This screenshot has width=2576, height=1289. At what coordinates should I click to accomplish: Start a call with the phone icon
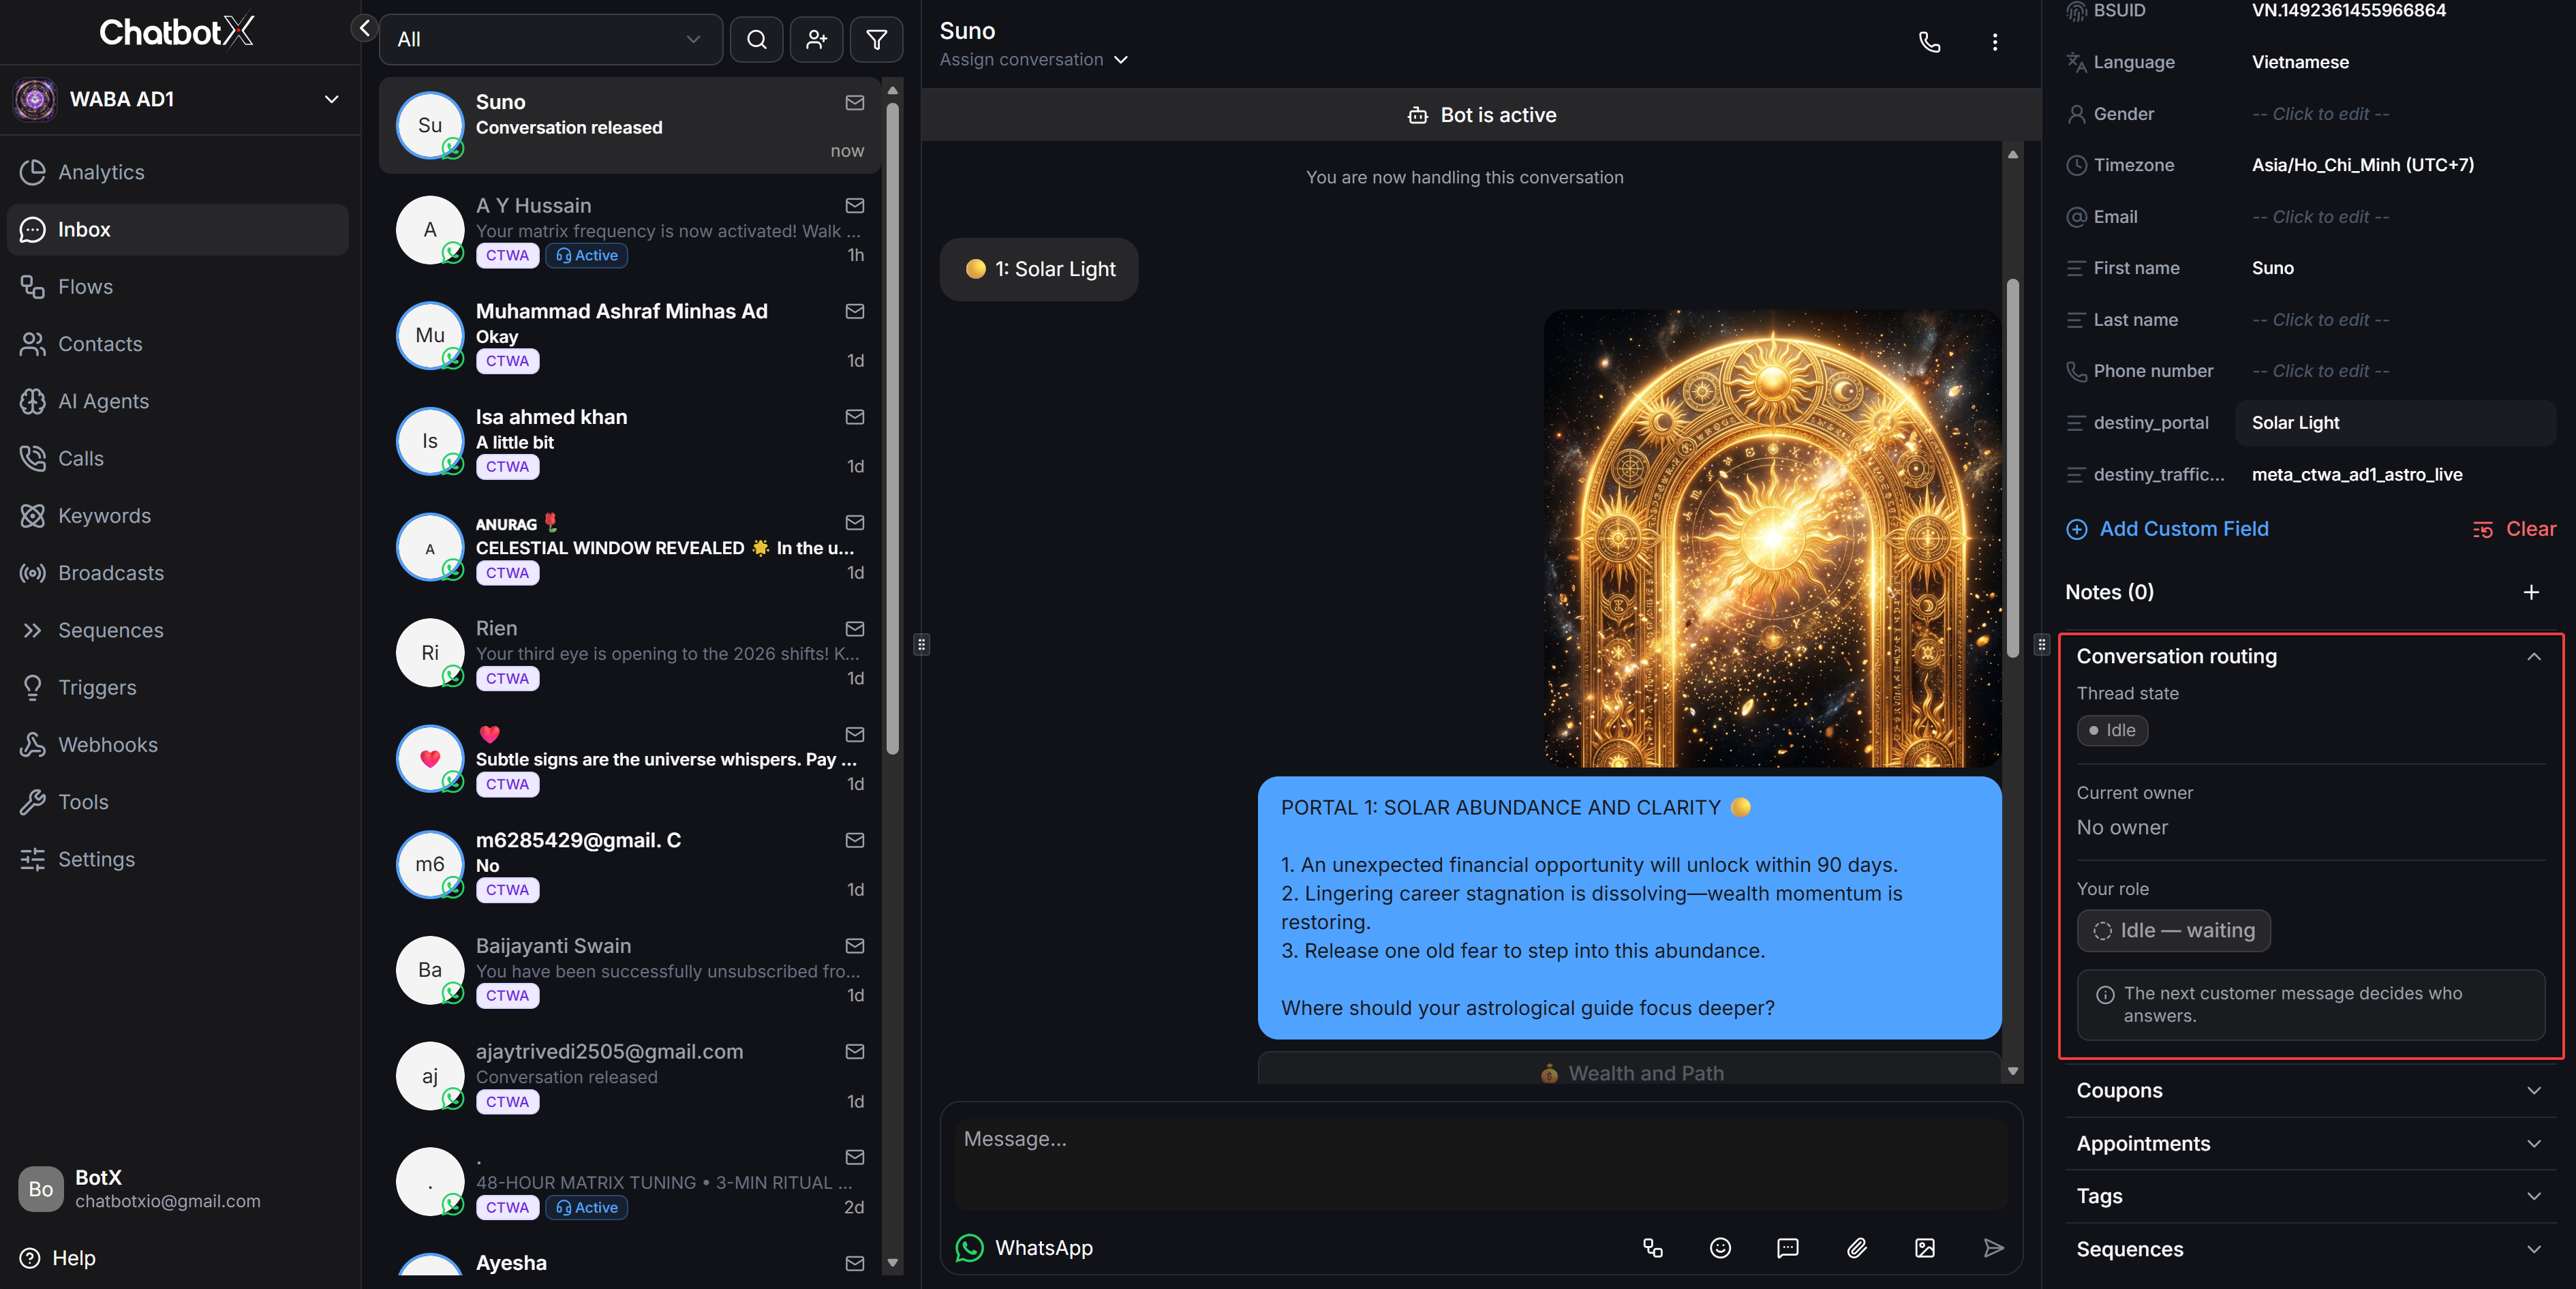(1930, 42)
